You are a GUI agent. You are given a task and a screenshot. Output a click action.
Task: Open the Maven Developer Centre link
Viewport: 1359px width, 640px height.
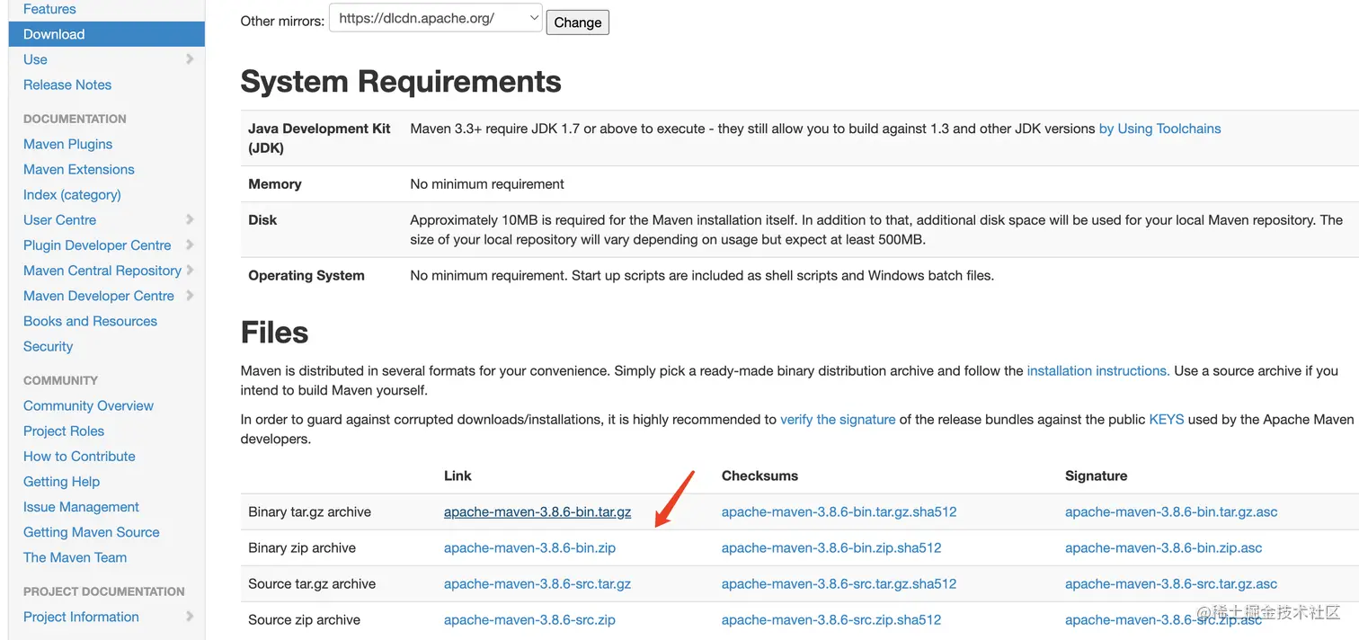[99, 295]
